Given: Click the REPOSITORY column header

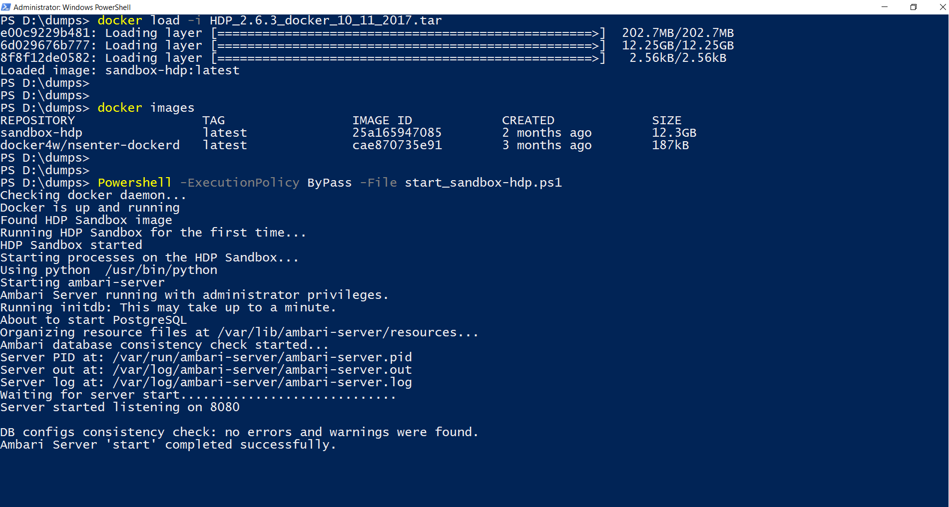Looking at the screenshot, I should pos(37,120).
